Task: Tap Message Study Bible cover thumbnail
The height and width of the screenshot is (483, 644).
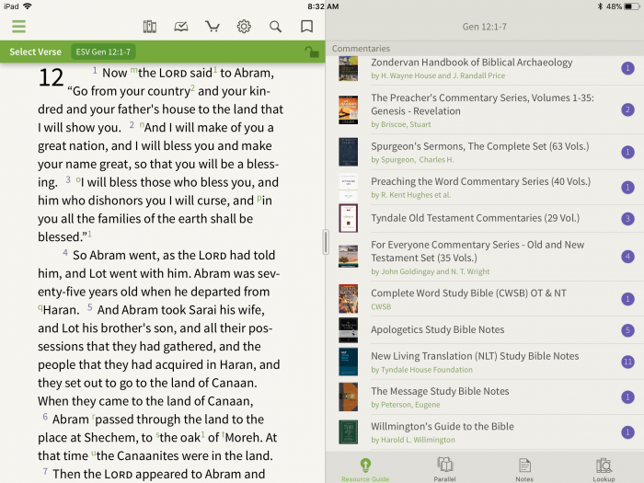Action: [348, 397]
